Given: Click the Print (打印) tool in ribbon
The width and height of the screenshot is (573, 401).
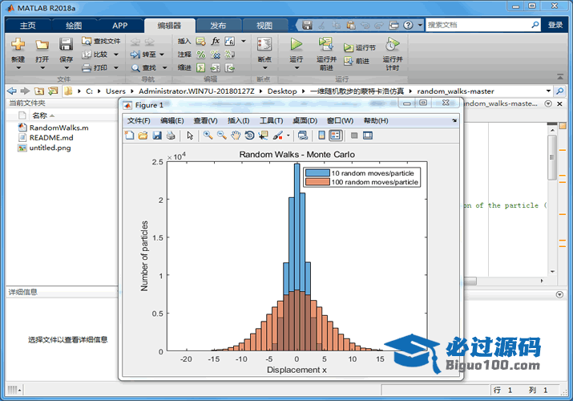Looking at the screenshot, I should tap(95, 67).
